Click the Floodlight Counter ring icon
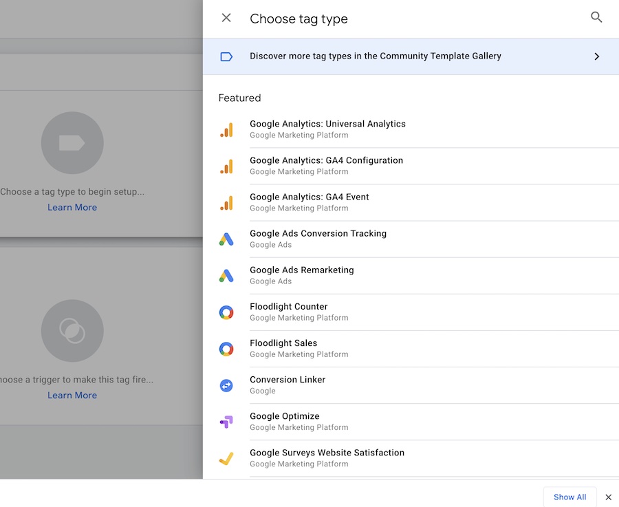 226,312
